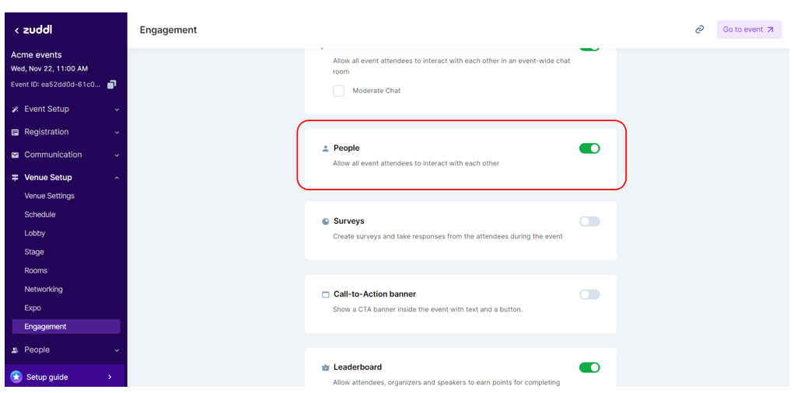Viewport: 797px width, 393px height.
Task: Copy the Event ID with copy icon
Action: pos(112,84)
